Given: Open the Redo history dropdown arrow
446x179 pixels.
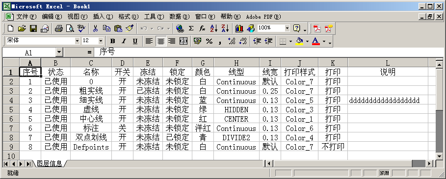Looking at the screenshot, I should pyautogui.click(x=168, y=28).
